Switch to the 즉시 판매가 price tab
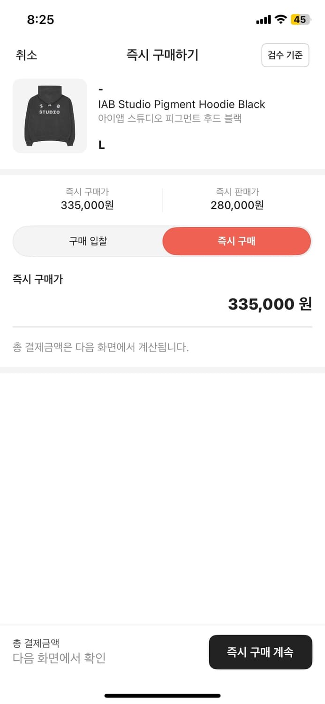The image size is (325, 704). 237,199
